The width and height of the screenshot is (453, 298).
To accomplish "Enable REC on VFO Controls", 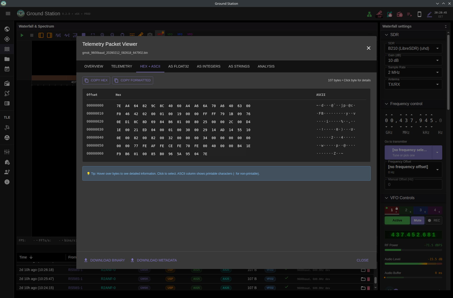I will click(434, 220).
